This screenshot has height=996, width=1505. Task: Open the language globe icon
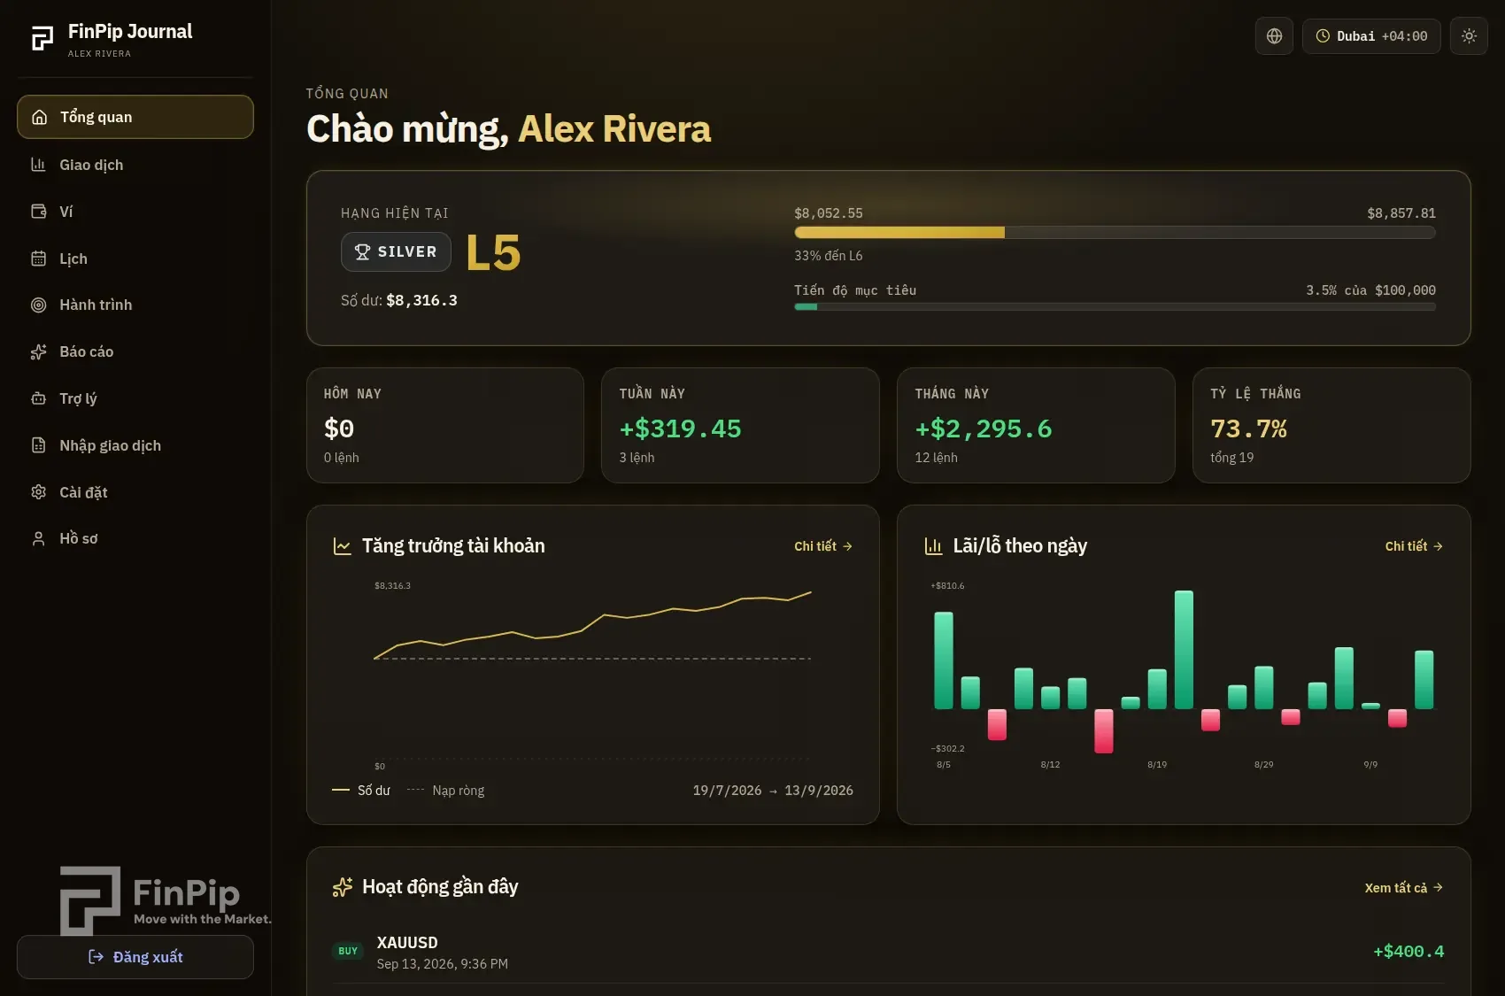(x=1274, y=36)
